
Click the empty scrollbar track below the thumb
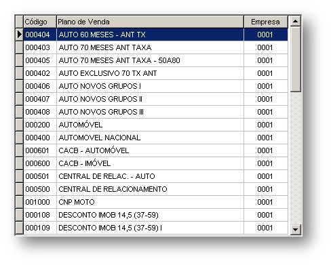click(295, 158)
